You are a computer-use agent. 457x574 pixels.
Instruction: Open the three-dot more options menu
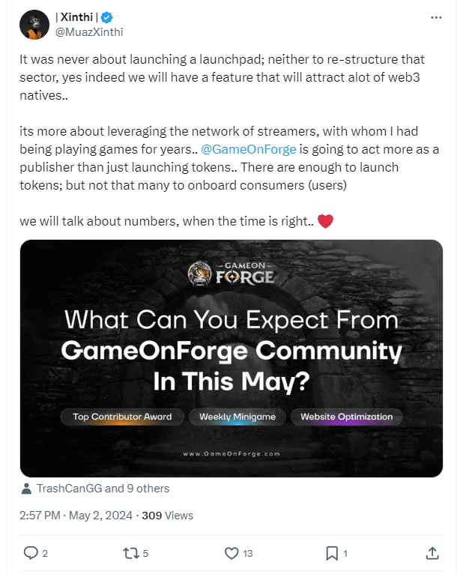click(x=436, y=18)
